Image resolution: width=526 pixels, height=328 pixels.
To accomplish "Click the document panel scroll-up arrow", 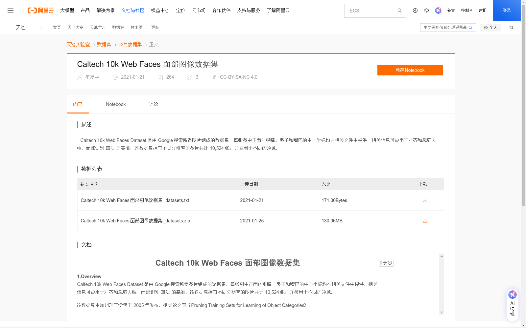I will (442, 256).
